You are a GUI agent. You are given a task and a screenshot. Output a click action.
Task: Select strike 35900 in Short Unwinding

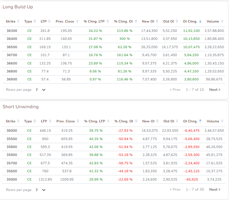[x=12, y=155]
